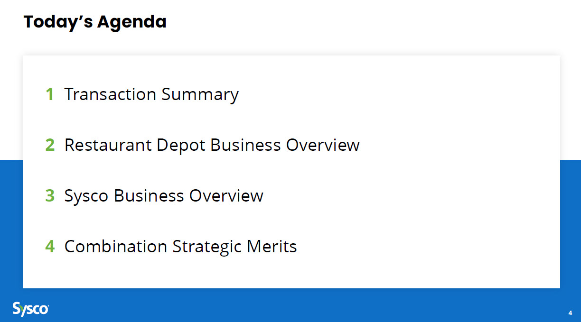The width and height of the screenshot is (581, 322).
Task: Select the green number 2 marker
Action: coord(50,145)
